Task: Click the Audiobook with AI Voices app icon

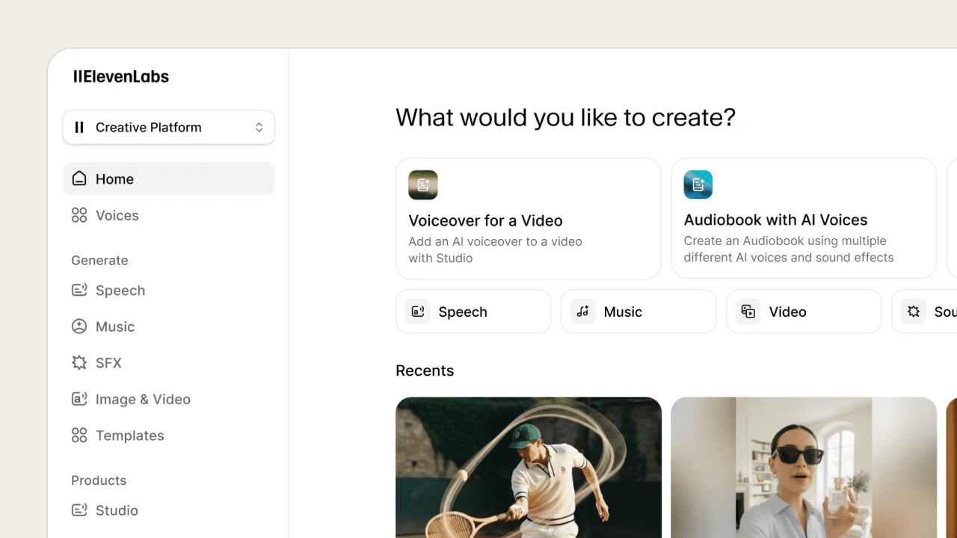Action: (698, 185)
